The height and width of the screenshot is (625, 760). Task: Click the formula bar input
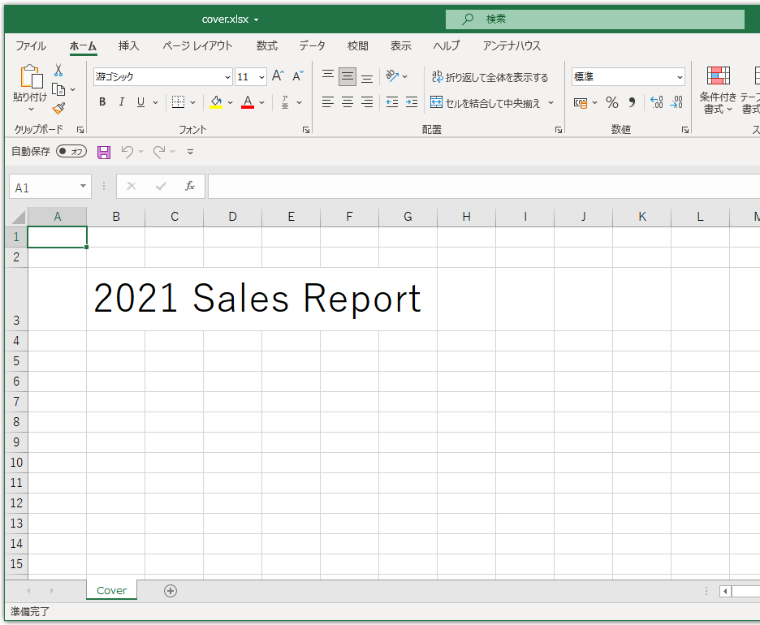click(484, 187)
